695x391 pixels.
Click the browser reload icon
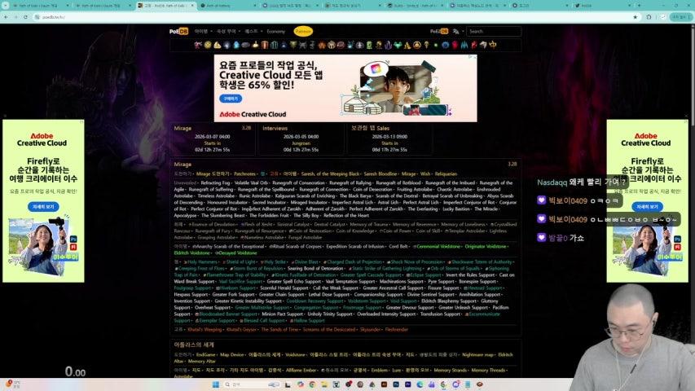(x=24, y=16)
